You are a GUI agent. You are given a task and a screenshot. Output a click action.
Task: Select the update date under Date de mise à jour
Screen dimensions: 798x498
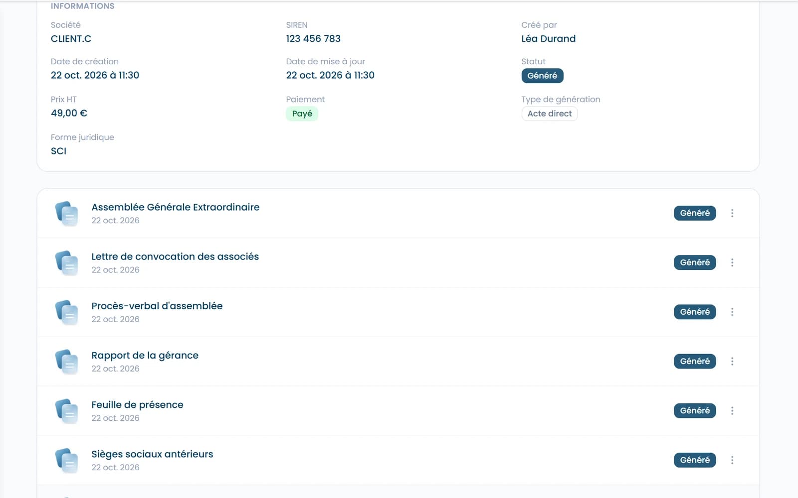click(330, 75)
